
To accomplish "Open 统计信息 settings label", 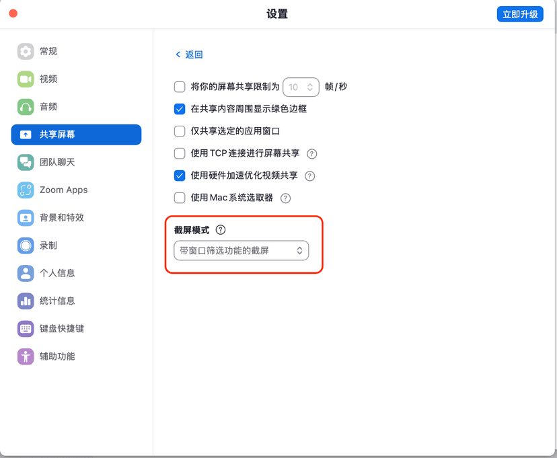I will [57, 301].
